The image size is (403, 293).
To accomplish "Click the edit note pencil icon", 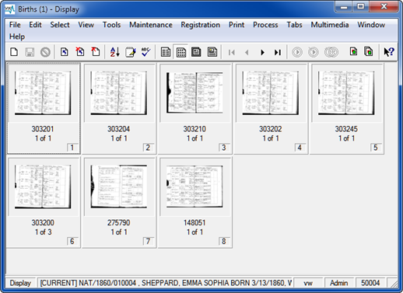I will (131, 52).
